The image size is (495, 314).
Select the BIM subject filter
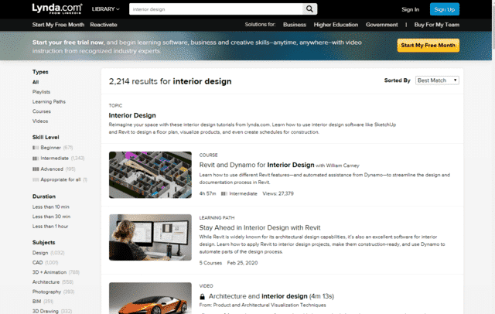click(x=36, y=302)
